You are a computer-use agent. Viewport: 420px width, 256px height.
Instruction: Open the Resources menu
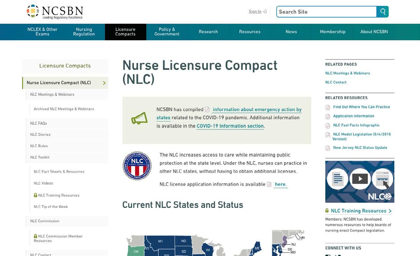pos(250,32)
